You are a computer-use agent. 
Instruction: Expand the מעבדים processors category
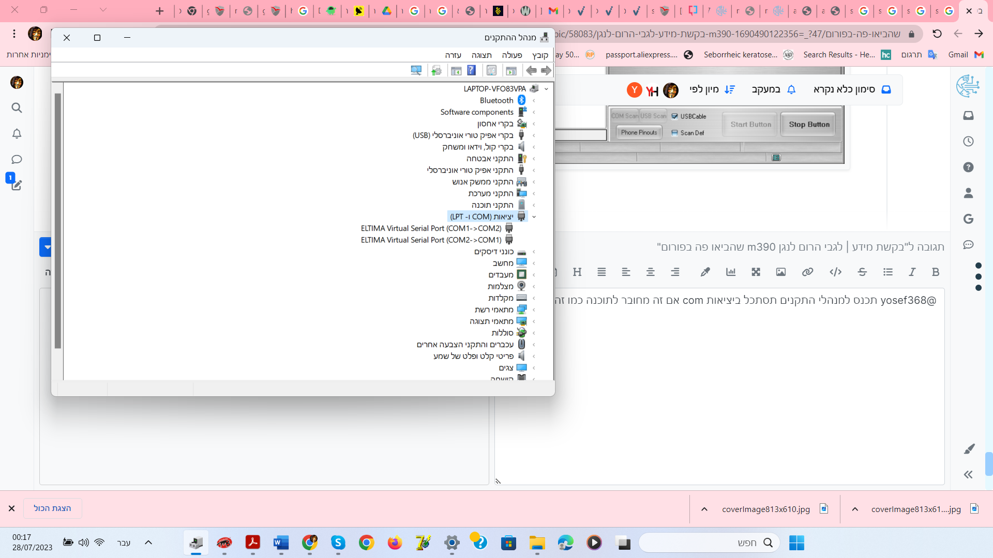[x=534, y=275]
